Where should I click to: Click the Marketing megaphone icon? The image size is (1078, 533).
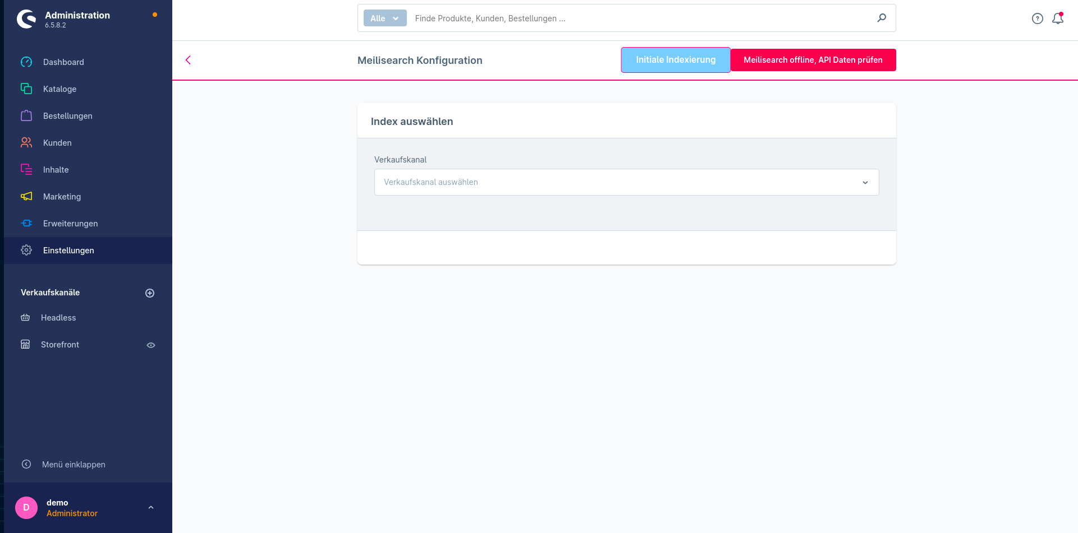pos(26,196)
